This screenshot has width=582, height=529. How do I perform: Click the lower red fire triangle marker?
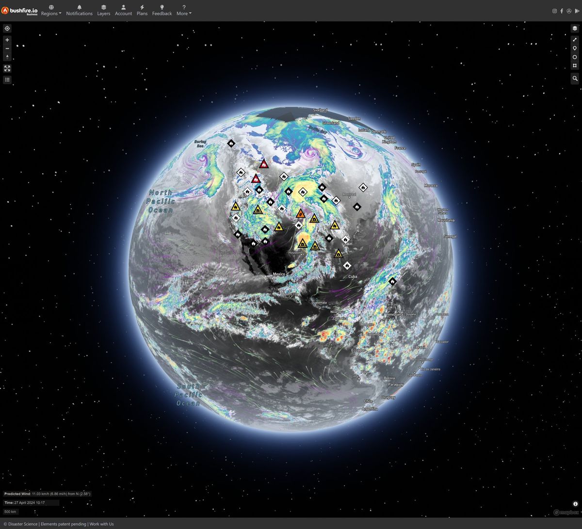[x=256, y=179]
